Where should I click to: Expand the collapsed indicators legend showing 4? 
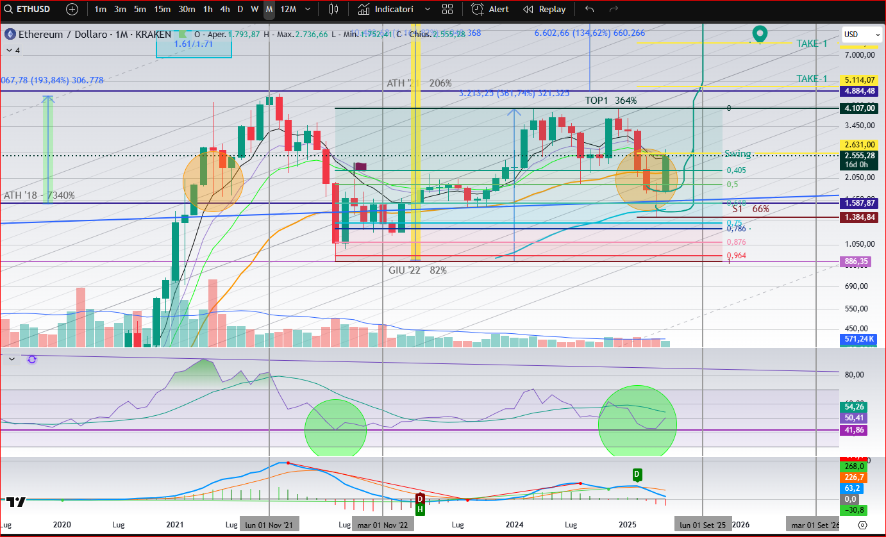pyautogui.click(x=12, y=50)
